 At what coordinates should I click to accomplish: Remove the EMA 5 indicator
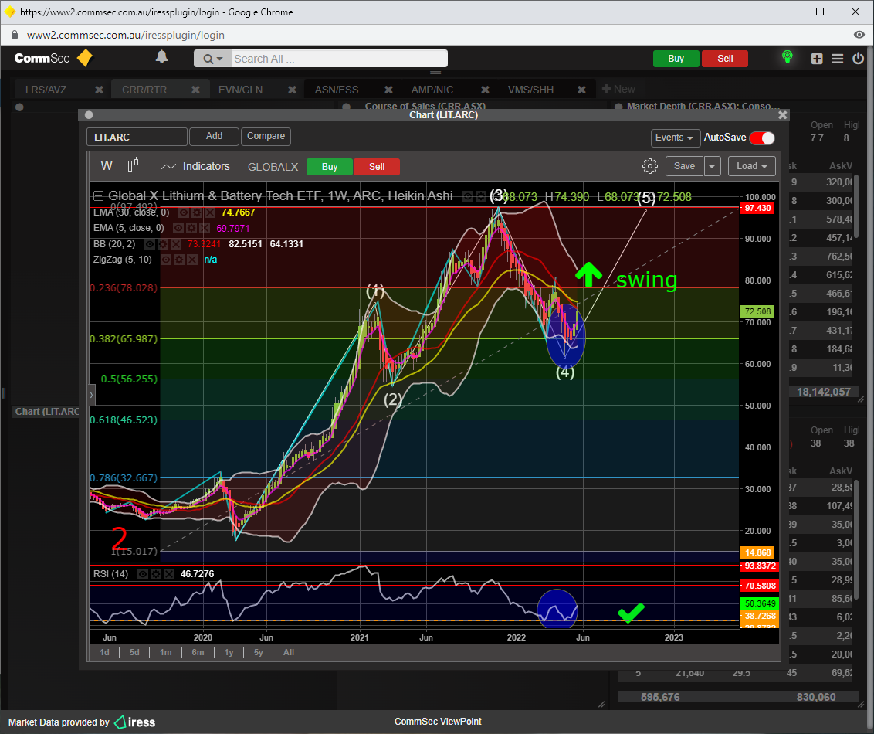(x=205, y=228)
